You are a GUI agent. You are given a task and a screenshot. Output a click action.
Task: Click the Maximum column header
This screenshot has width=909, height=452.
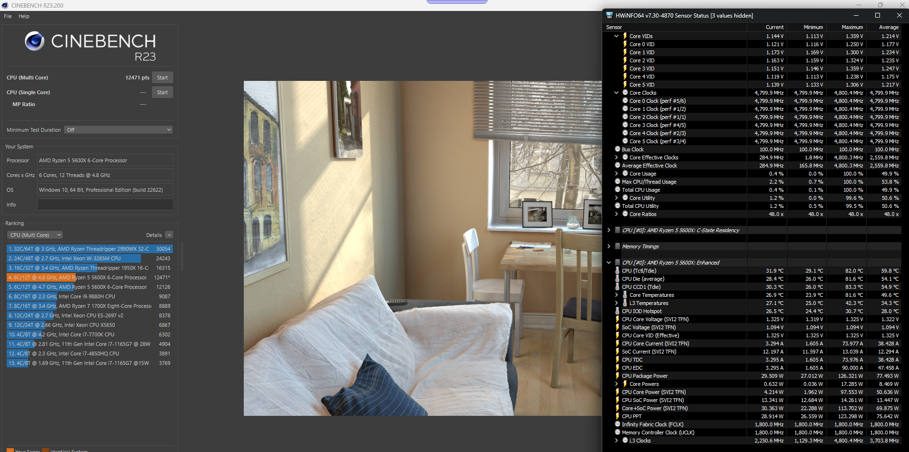coord(852,27)
